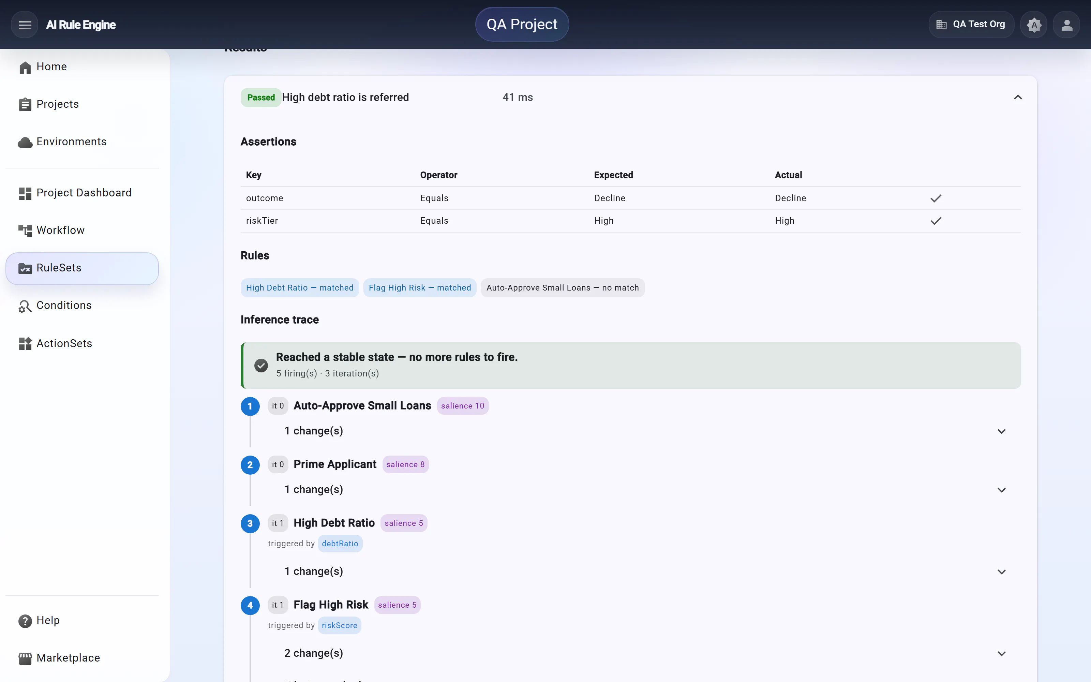Open QA Test Org selector
1091x682 pixels.
tap(971, 24)
